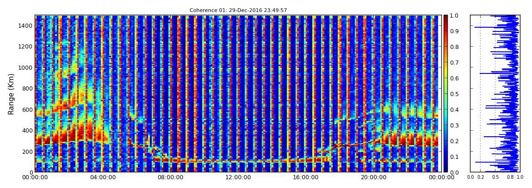This screenshot has height=188, width=532.
Task: Click the green middle of the colorbar
Action: pos(445,94)
